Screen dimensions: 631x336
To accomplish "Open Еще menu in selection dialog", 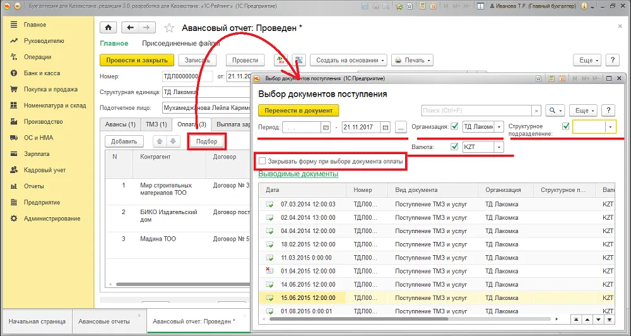I will [x=584, y=111].
